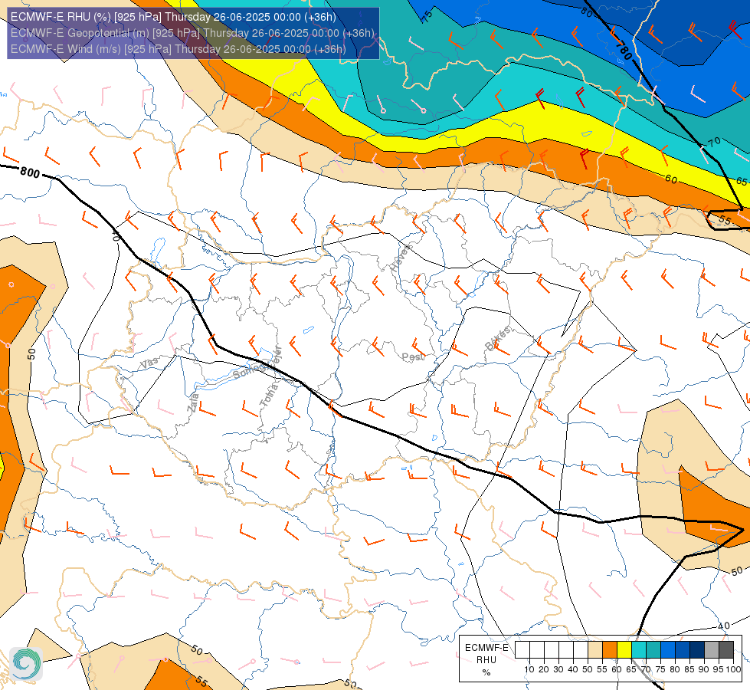Pick the beige 50–55% legend swatch
Screen dimensions: 750x690
click(595, 650)
